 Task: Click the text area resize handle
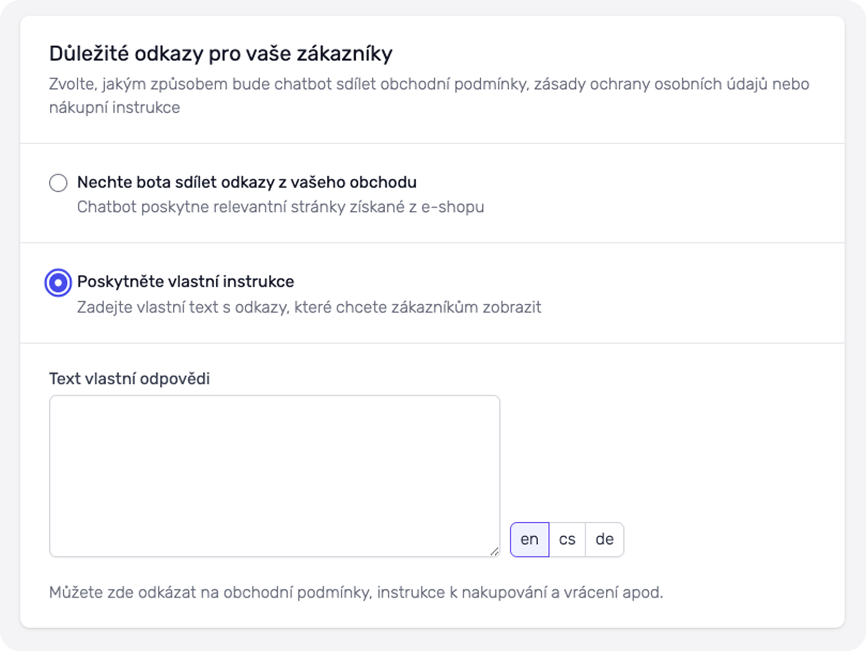click(494, 552)
